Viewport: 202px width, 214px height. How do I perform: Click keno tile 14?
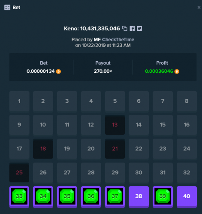pos(139,125)
